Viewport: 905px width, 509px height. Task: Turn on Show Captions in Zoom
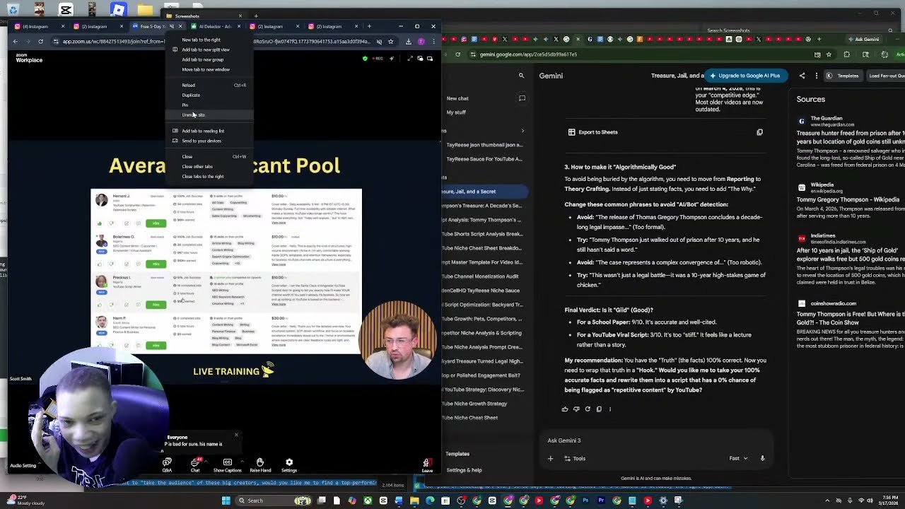pyautogui.click(x=227, y=464)
